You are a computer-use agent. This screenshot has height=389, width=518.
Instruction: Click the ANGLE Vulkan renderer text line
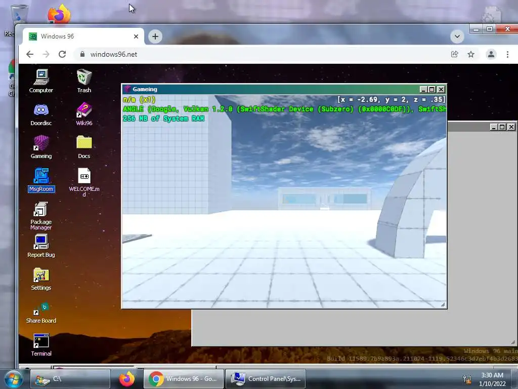284,109
